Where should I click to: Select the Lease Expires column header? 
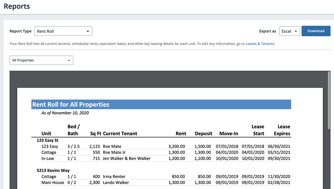tap(282, 130)
